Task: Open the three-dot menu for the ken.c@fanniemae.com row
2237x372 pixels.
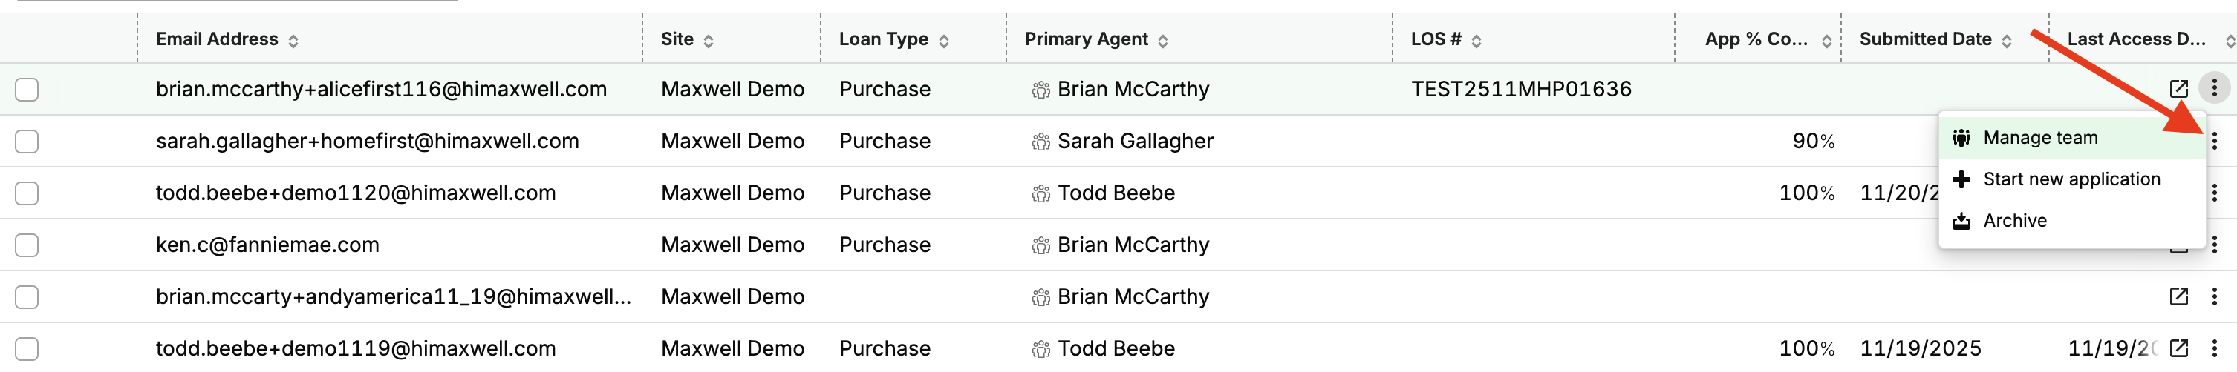Action: tap(2215, 245)
